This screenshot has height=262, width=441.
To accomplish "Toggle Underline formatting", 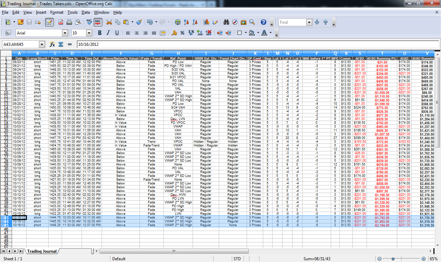I will 117,33.
